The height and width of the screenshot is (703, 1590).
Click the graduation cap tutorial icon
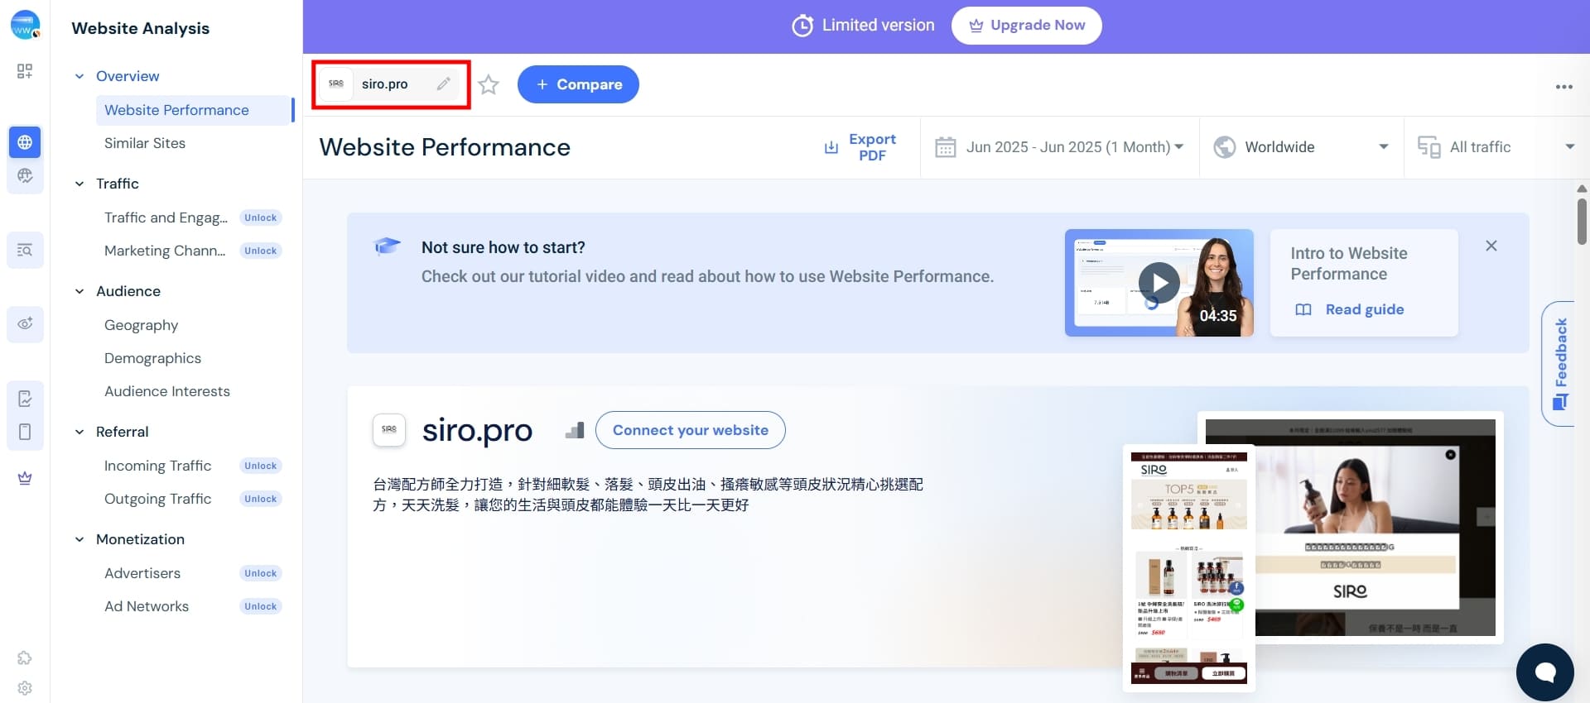pyautogui.click(x=387, y=246)
